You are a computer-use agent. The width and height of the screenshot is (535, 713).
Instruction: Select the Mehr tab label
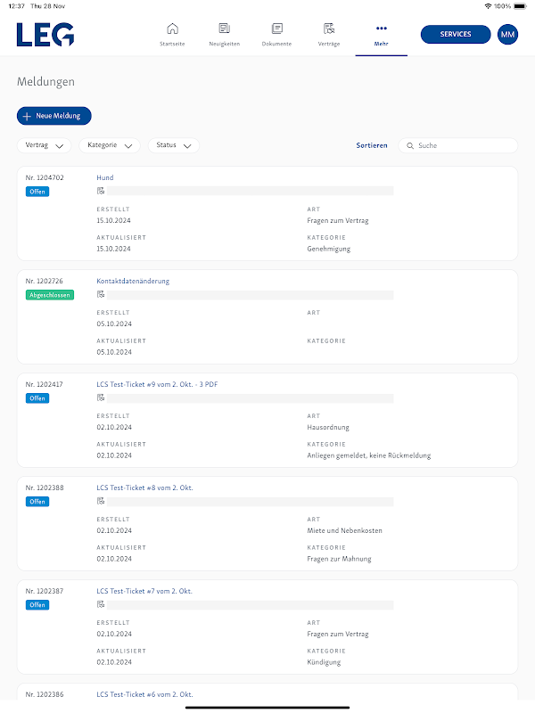coord(382,44)
